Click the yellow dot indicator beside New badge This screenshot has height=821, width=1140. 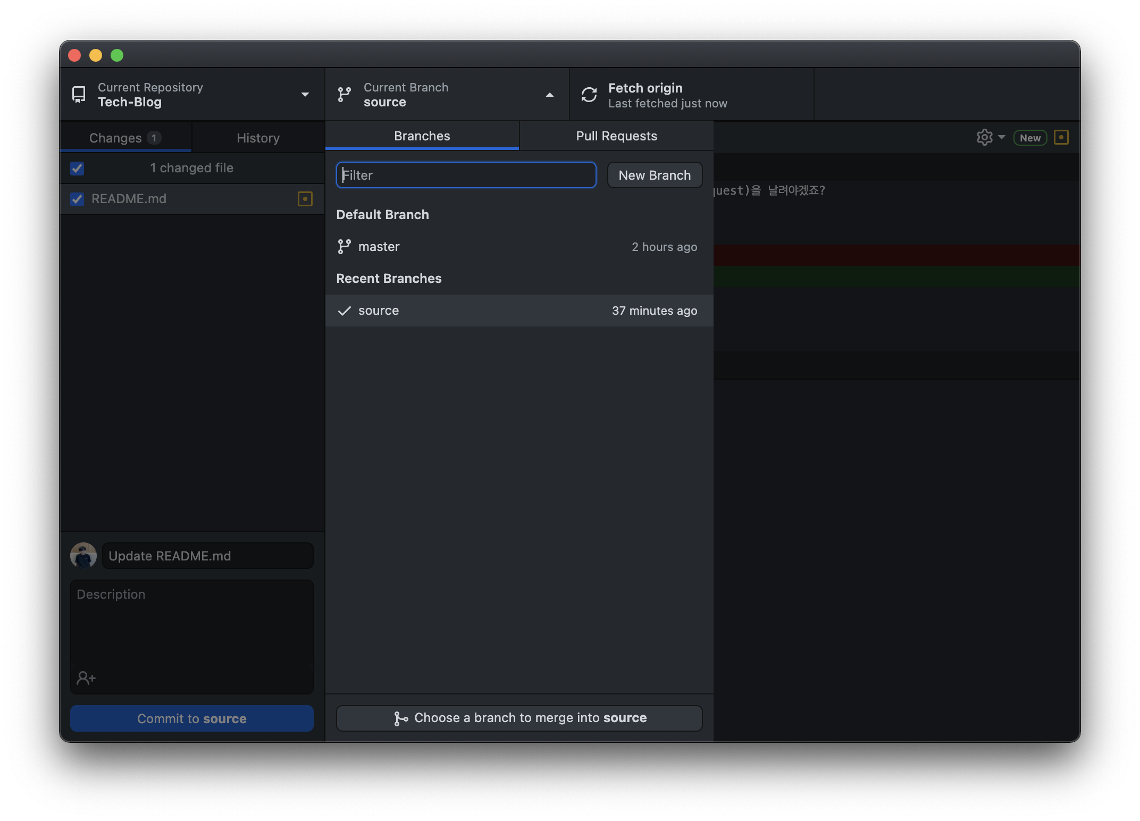pos(1062,137)
